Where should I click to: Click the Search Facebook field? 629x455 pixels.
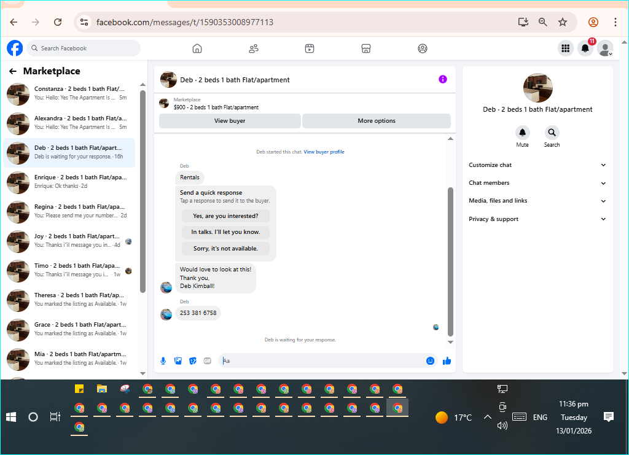(84, 48)
